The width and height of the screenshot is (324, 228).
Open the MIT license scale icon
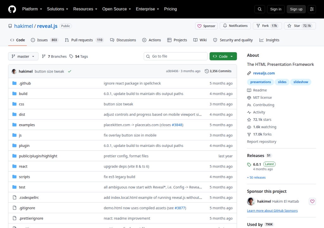coord(249,98)
